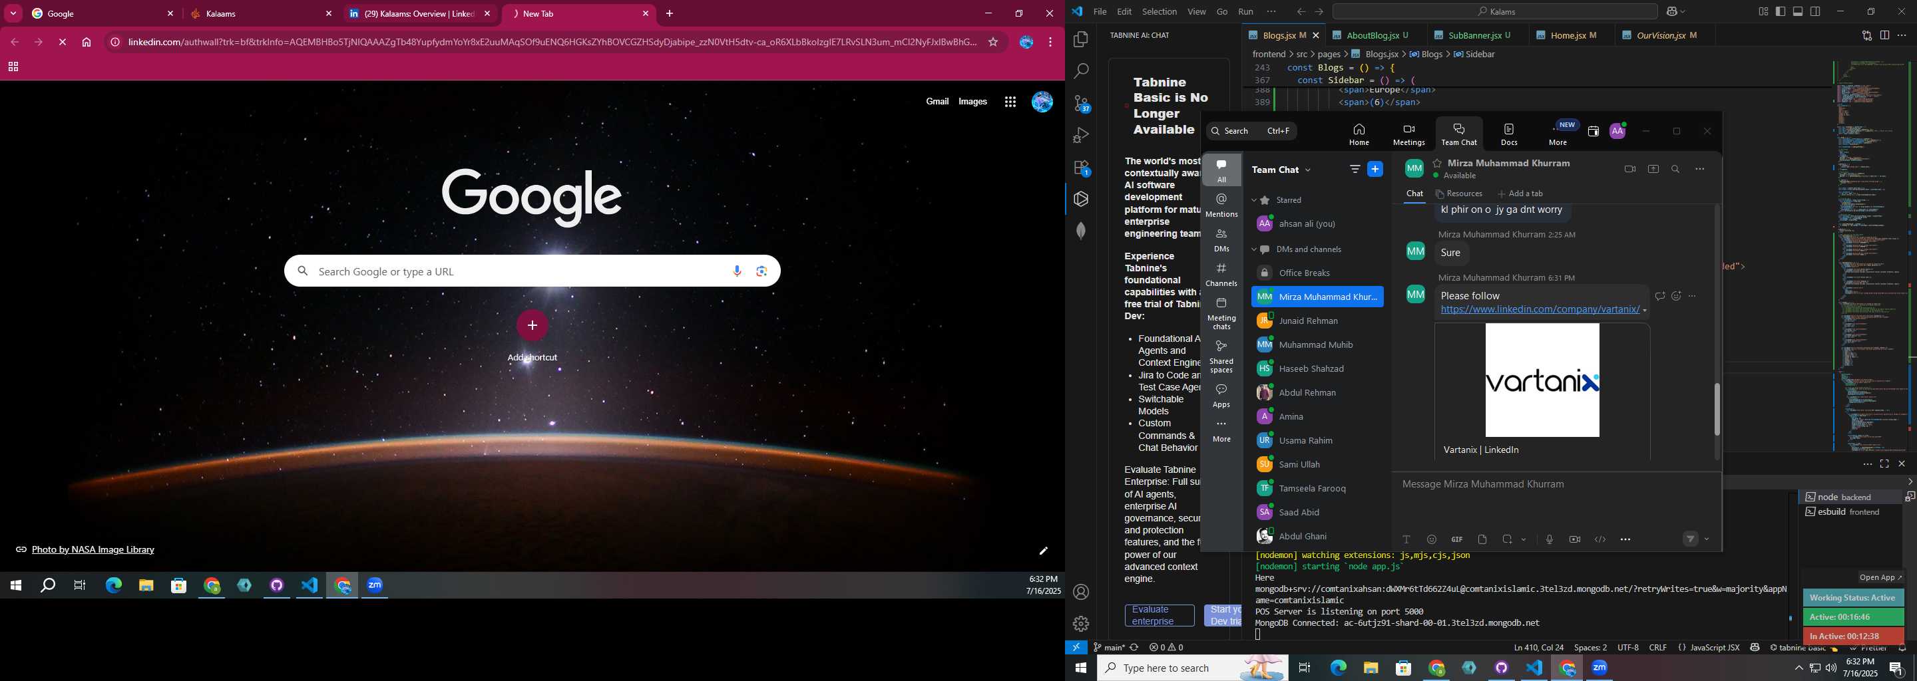1917x681 pixels.
Task: Add a reaction to the 'Please follow' message
Action: point(1676,297)
